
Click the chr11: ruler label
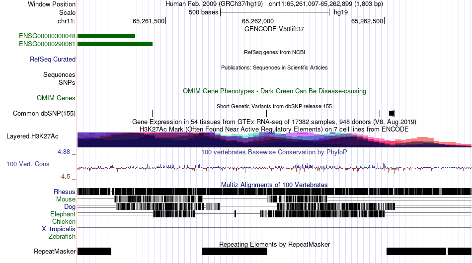67,21
